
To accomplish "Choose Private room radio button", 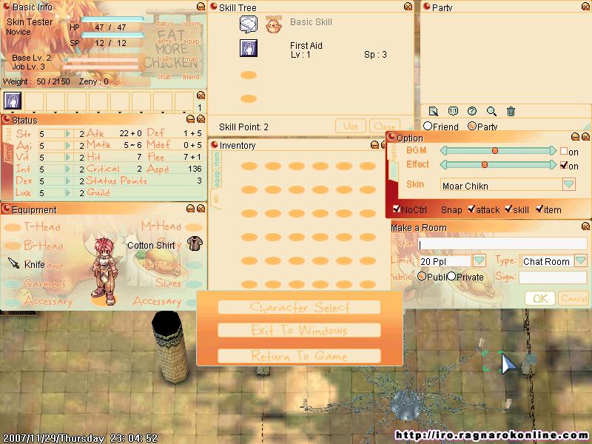I will tap(451, 276).
